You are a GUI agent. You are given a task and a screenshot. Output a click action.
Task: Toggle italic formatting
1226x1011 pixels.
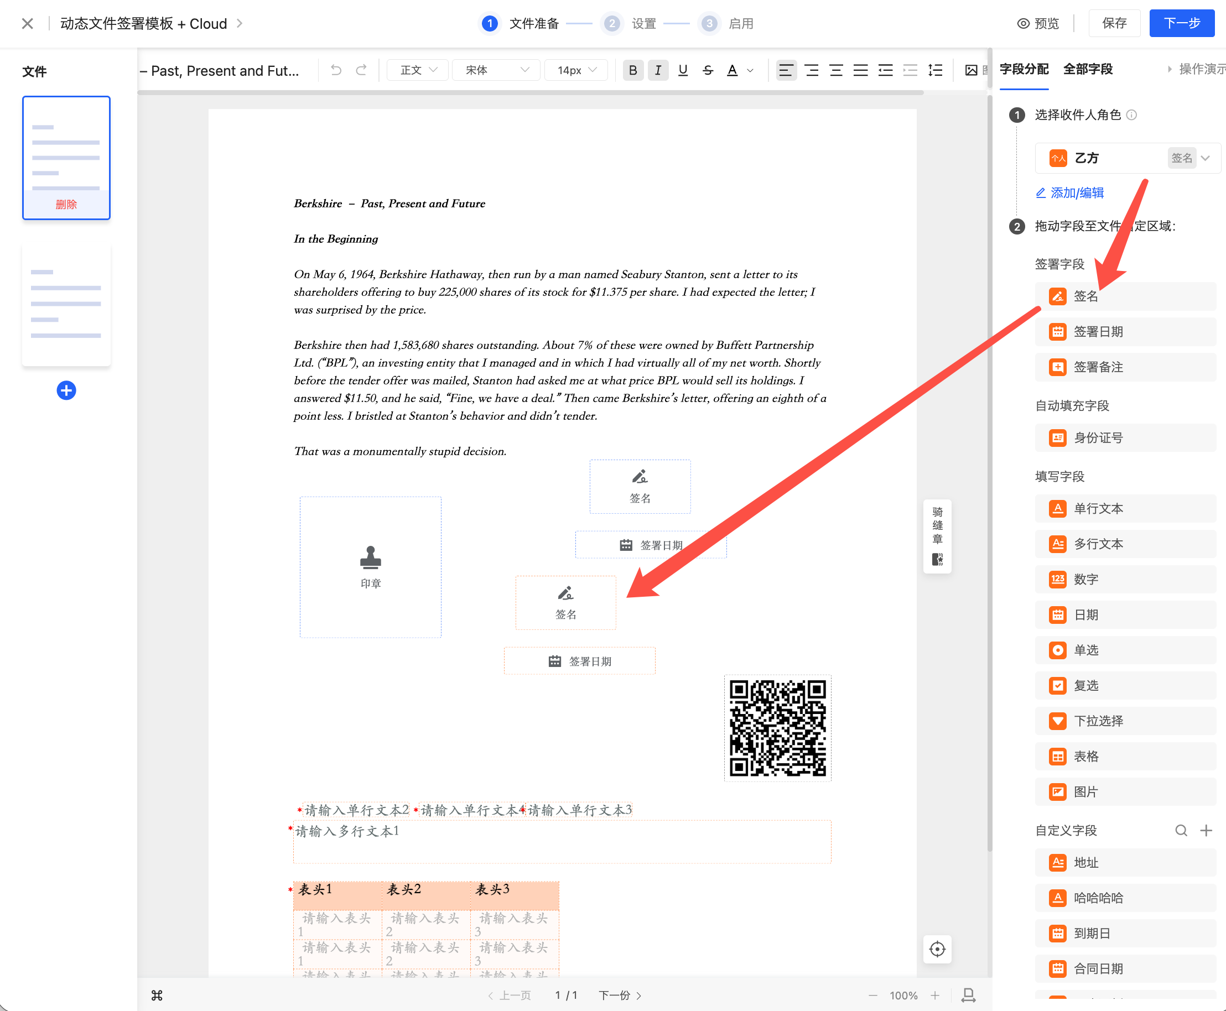(658, 70)
